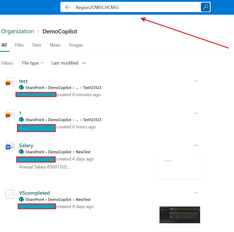This screenshot has width=234, height=232.
Task: Open more options for the test result
Action: [x=196, y=81]
